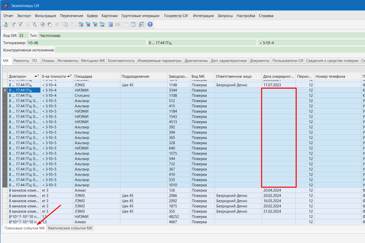Click the application logo in title bar
Screen dimensions: 365x243
pos(6,6)
